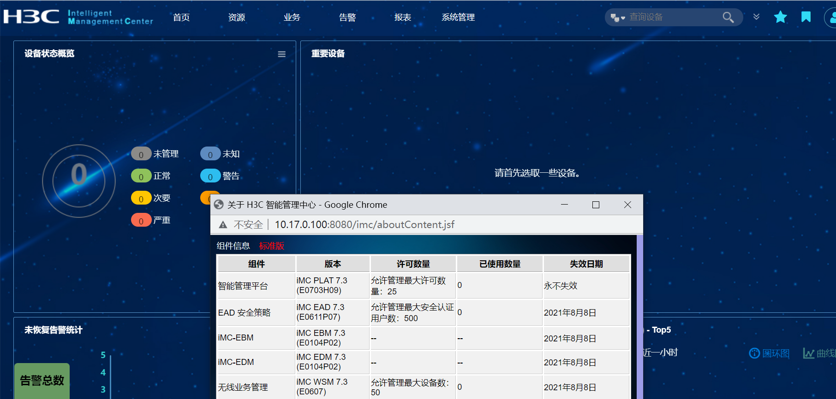Open the 业务 menu
Viewport: 836px width, 399px height.
[292, 18]
